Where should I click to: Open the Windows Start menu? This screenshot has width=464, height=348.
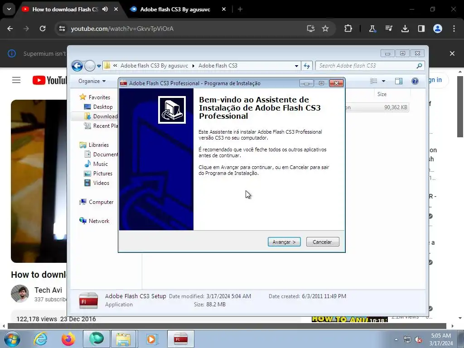[12, 339]
